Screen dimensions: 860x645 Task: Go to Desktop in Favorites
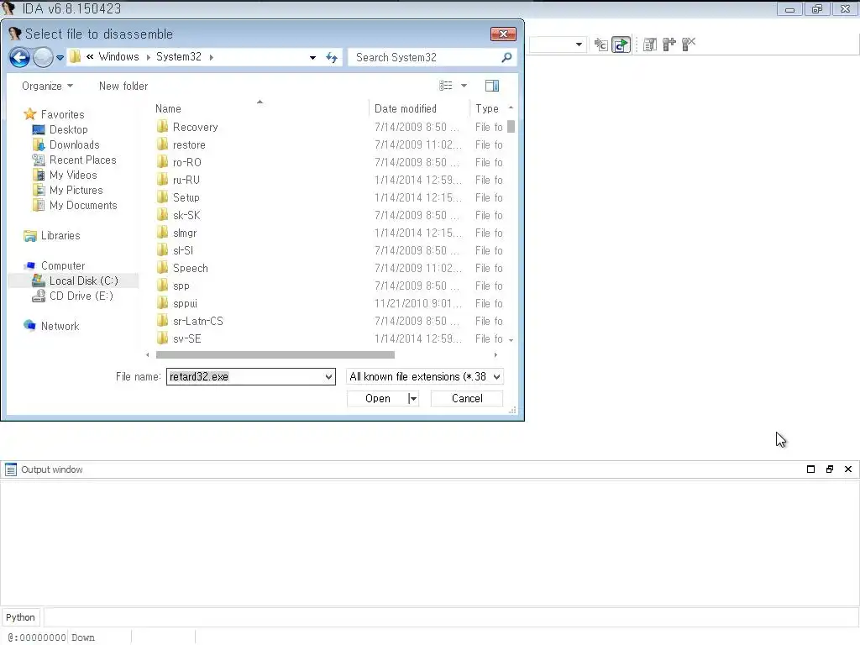[68, 130]
